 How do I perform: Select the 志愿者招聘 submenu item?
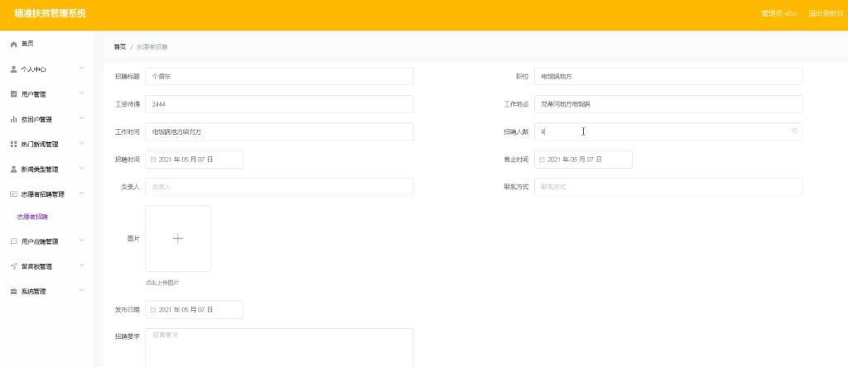[x=32, y=217]
